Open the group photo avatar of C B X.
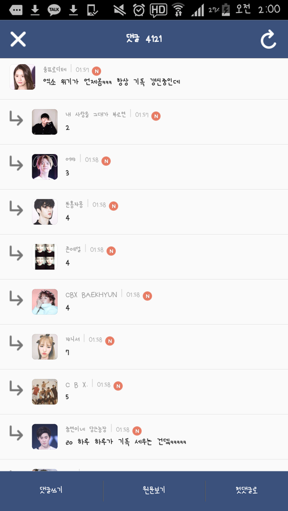The width and height of the screenshot is (288, 511). (45, 392)
